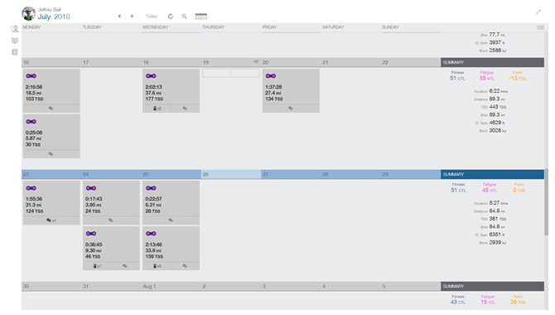Open the 2:02:13 ride on July 18
Image resolution: width=555 pixels, height=315 pixels.
[x=171, y=87]
